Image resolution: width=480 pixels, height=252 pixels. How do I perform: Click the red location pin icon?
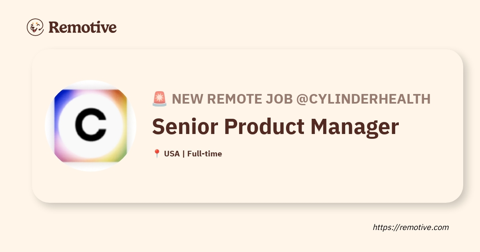click(x=157, y=154)
